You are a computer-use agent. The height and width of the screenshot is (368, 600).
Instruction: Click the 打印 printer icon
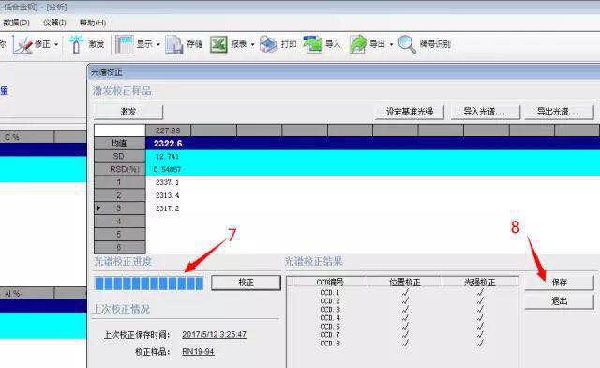click(268, 44)
